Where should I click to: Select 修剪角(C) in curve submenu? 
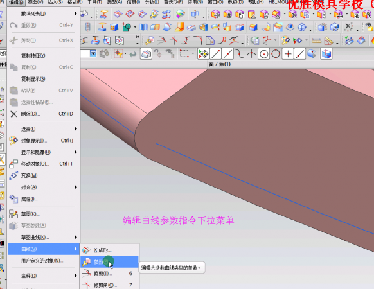[x=109, y=285]
